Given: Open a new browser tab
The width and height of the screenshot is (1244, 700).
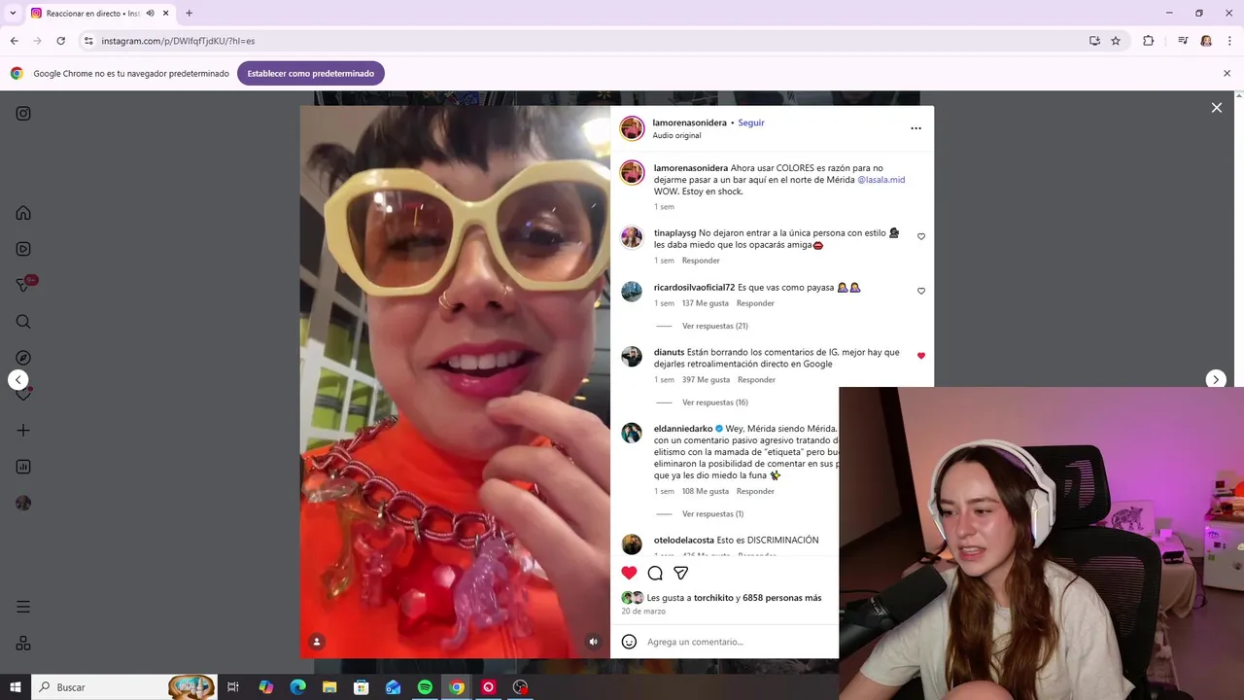Looking at the screenshot, I should [x=189, y=13].
